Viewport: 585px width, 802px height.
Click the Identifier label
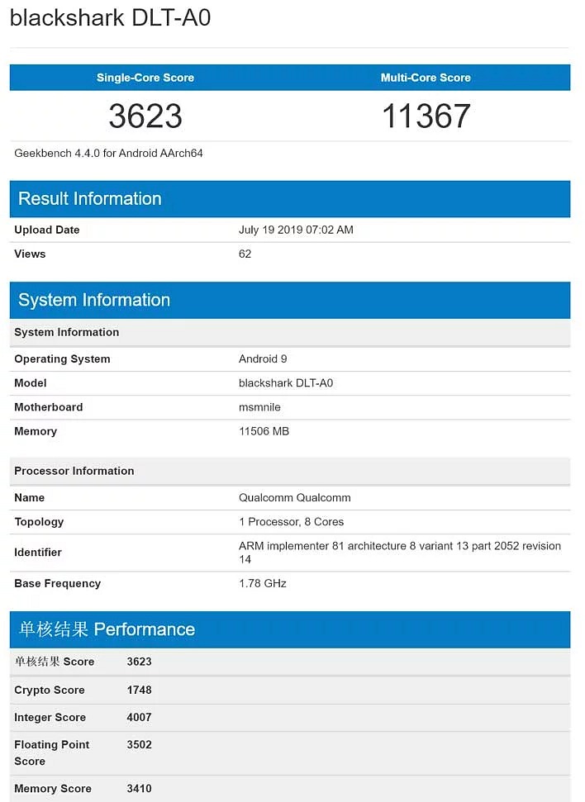click(38, 553)
